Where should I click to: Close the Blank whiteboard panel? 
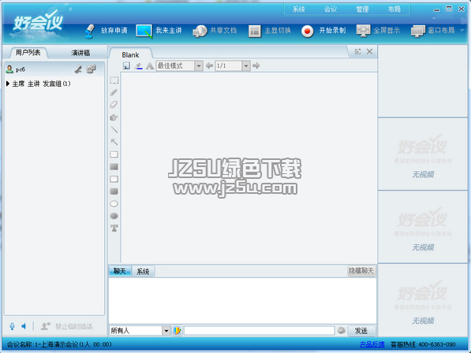tap(369, 51)
